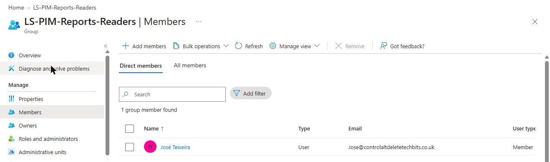The height and width of the screenshot is (162, 550).
Task: Open Overview in the sidebar
Action: click(52, 55)
